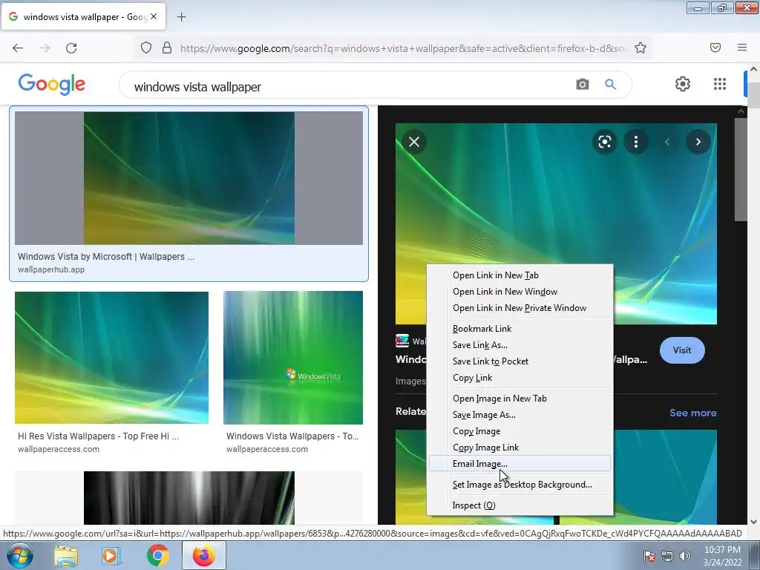Open the volume speaker tray icon

point(685,556)
